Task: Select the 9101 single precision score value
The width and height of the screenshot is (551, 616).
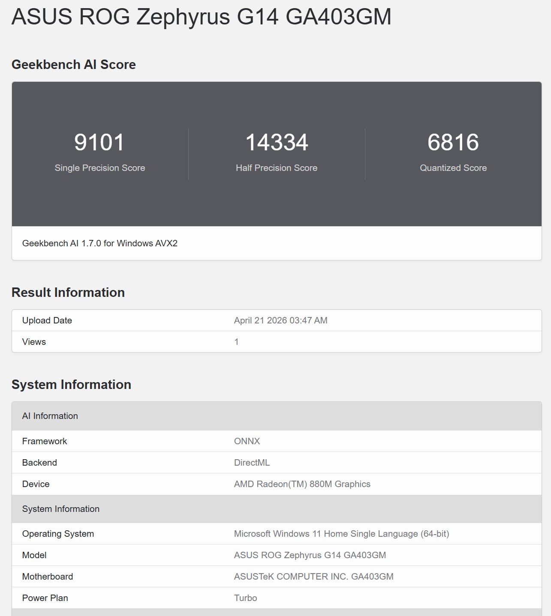Action: [99, 142]
